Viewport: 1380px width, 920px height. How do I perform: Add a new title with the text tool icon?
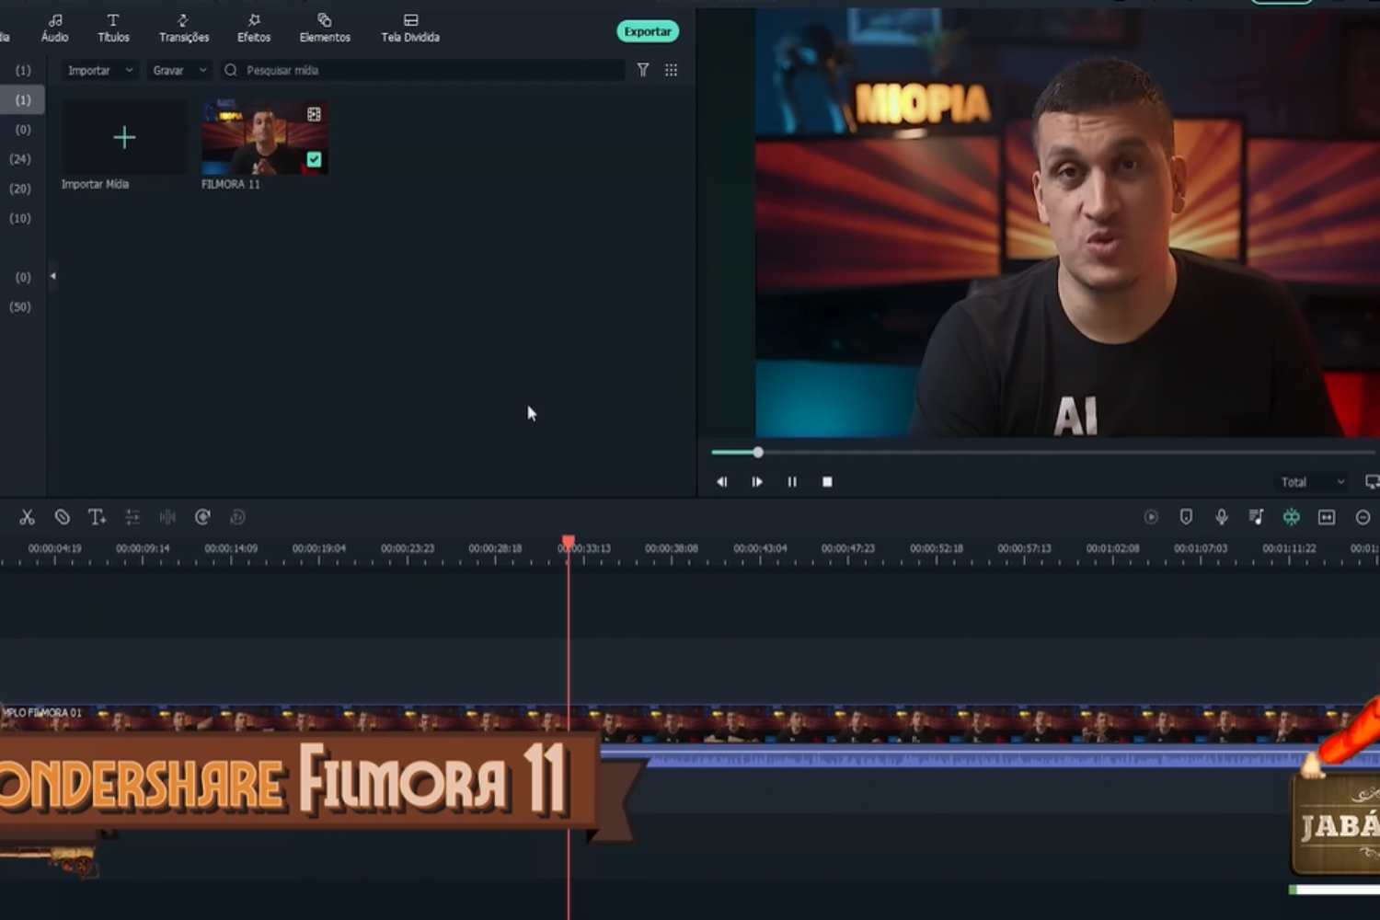pos(98,517)
